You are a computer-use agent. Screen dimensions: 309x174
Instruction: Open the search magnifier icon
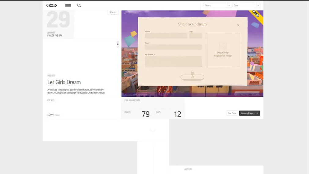(x=79, y=5)
